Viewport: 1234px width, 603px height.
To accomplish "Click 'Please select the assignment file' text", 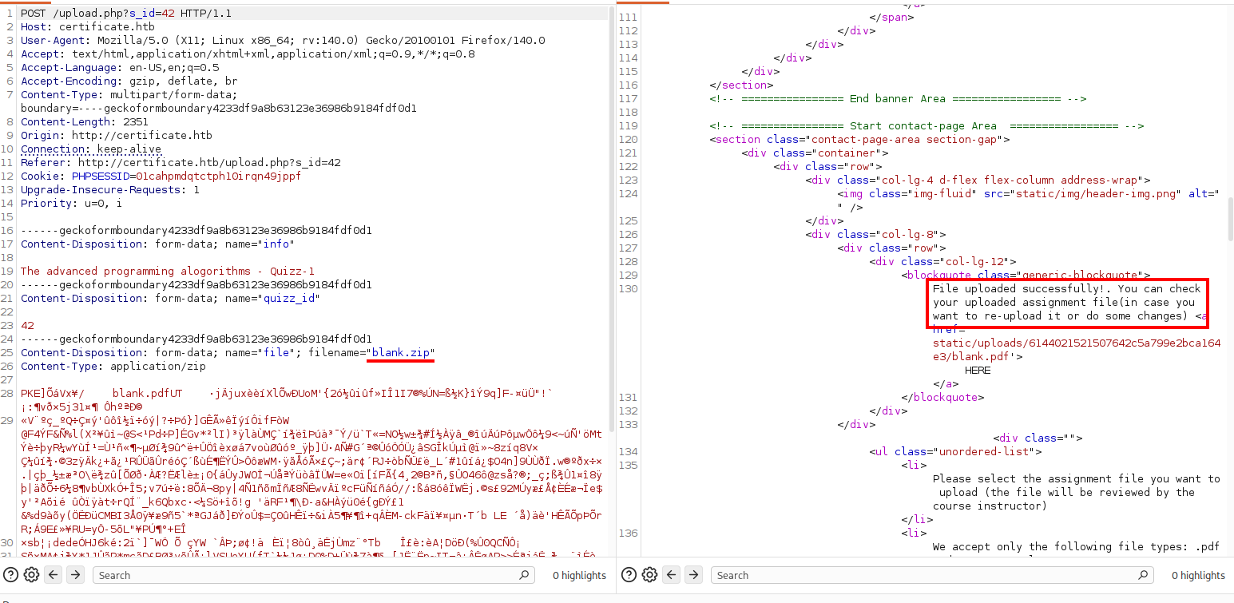I will pyautogui.click(x=1077, y=492).
